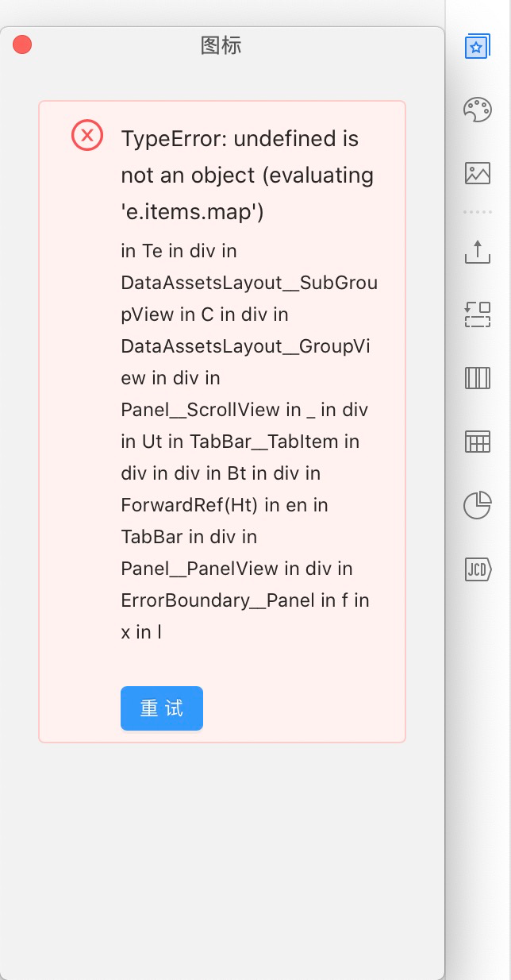
Task: Click ErrorBoundary__Panel in the stack trace
Action: pos(218,600)
